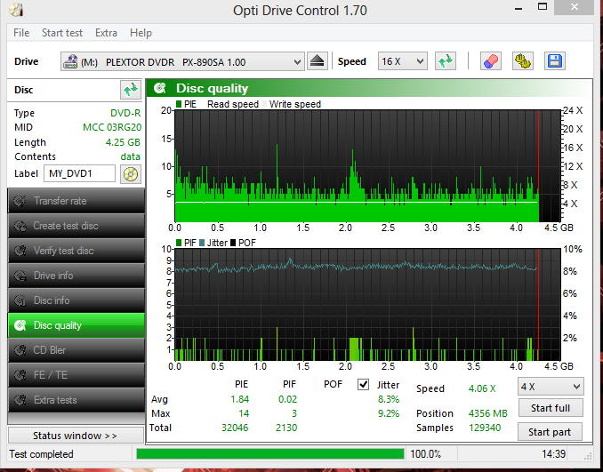Open the 16 X Speed dropdown
The height and width of the screenshot is (472, 603).
pos(403,61)
